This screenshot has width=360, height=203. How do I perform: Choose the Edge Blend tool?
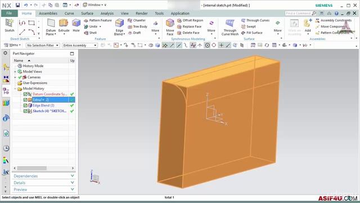tap(119, 27)
